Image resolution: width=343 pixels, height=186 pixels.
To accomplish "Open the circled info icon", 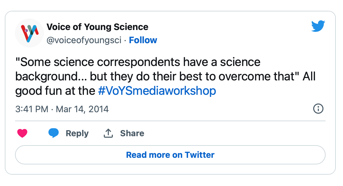I will point(318,109).
